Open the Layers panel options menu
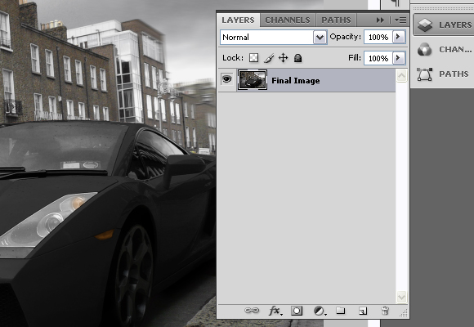474x327 pixels. [x=400, y=20]
